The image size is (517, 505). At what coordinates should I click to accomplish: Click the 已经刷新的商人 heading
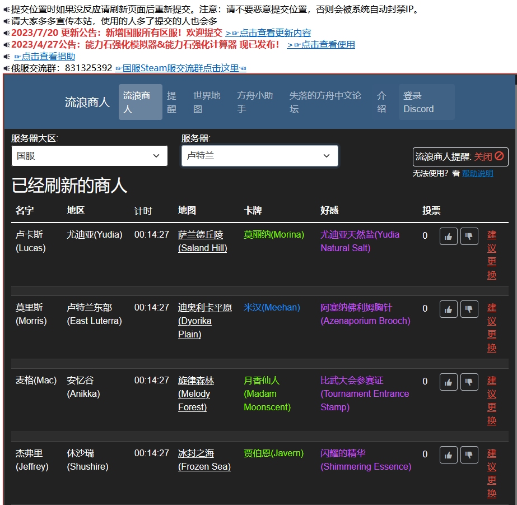pos(69,186)
